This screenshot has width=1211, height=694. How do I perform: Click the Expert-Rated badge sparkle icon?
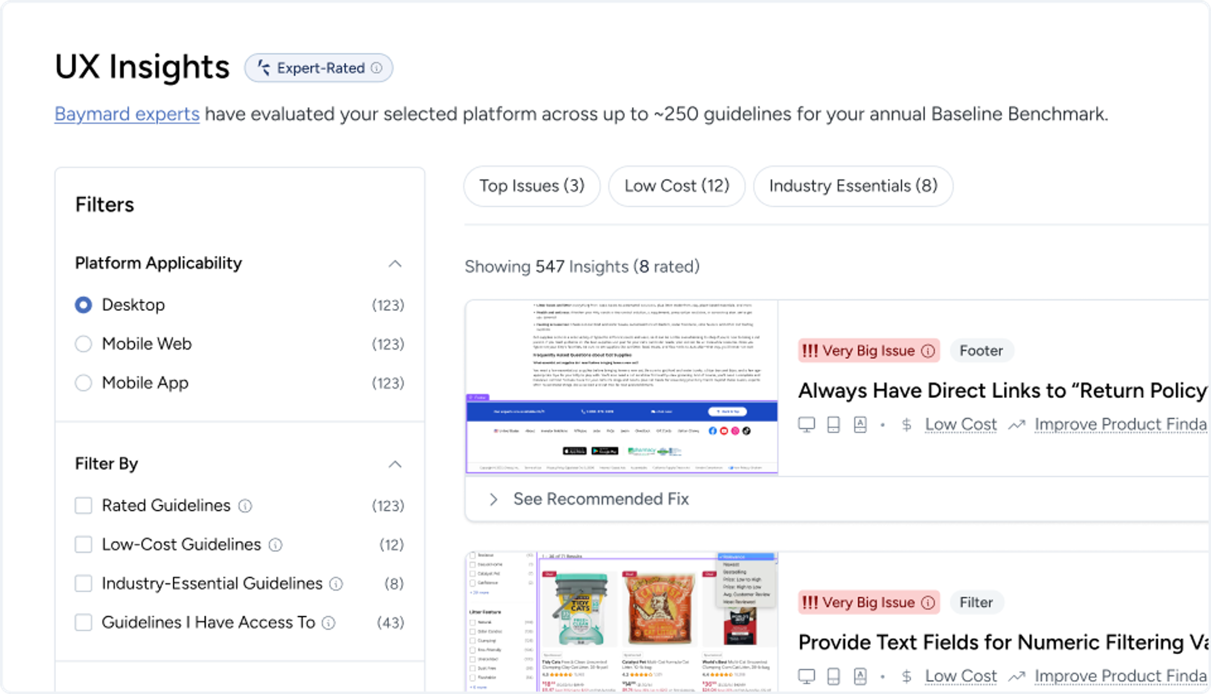pos(264,68)
